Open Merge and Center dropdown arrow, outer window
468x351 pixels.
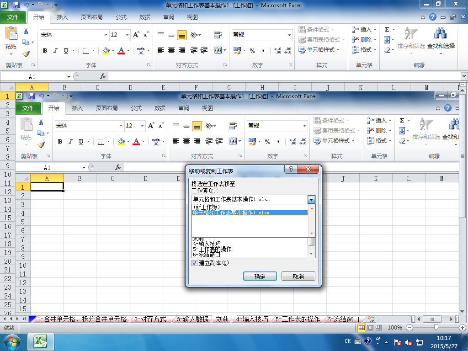point(225,50)
